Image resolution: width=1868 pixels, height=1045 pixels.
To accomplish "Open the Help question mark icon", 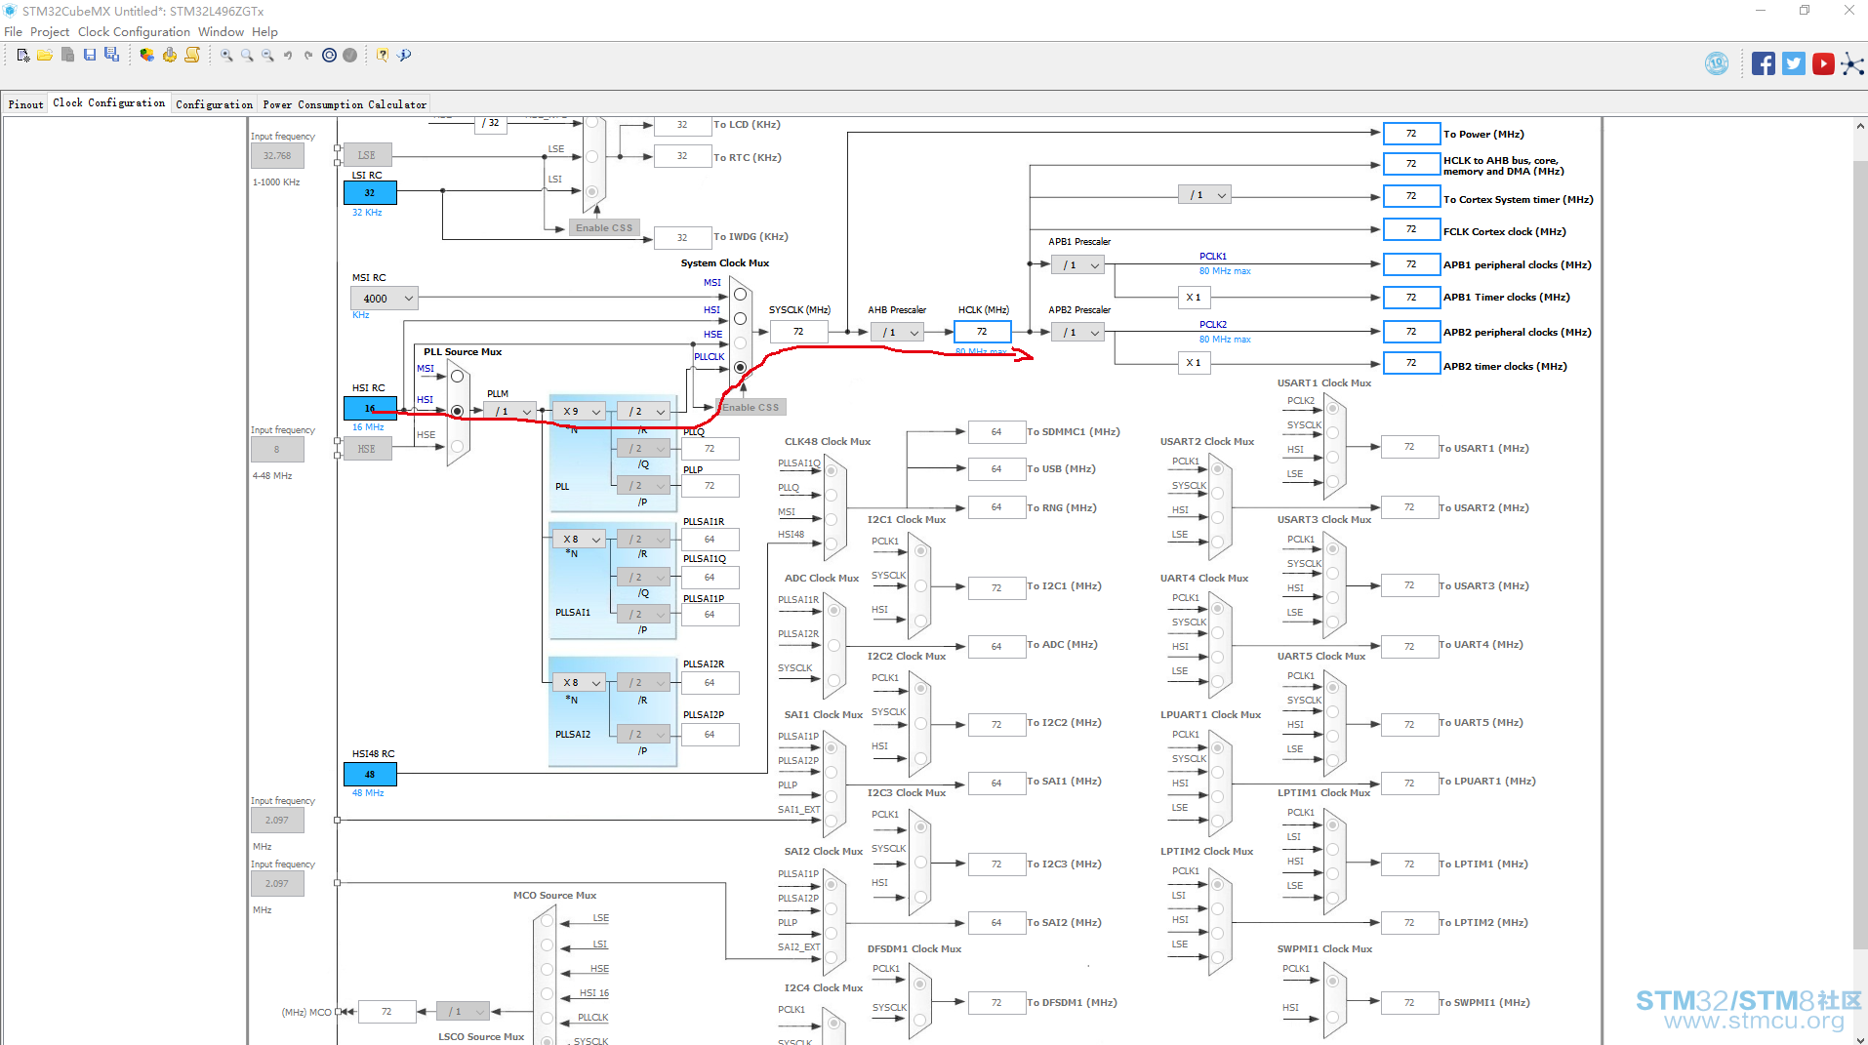I will pos(381,55).
